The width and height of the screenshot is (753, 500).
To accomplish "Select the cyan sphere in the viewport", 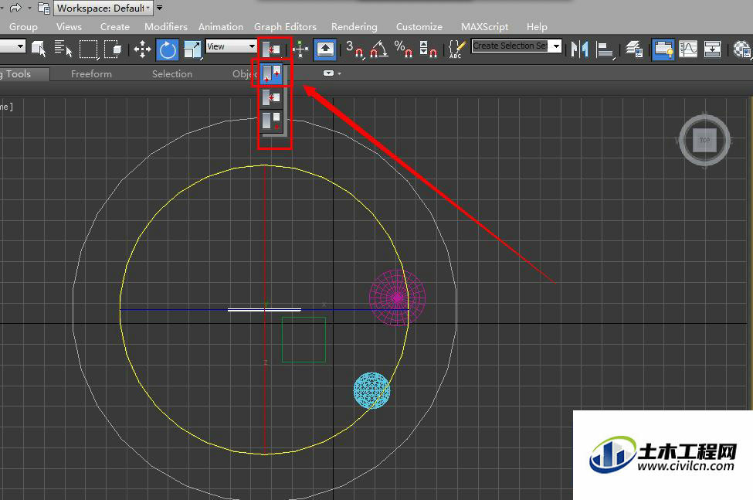I will coord(371,390).
